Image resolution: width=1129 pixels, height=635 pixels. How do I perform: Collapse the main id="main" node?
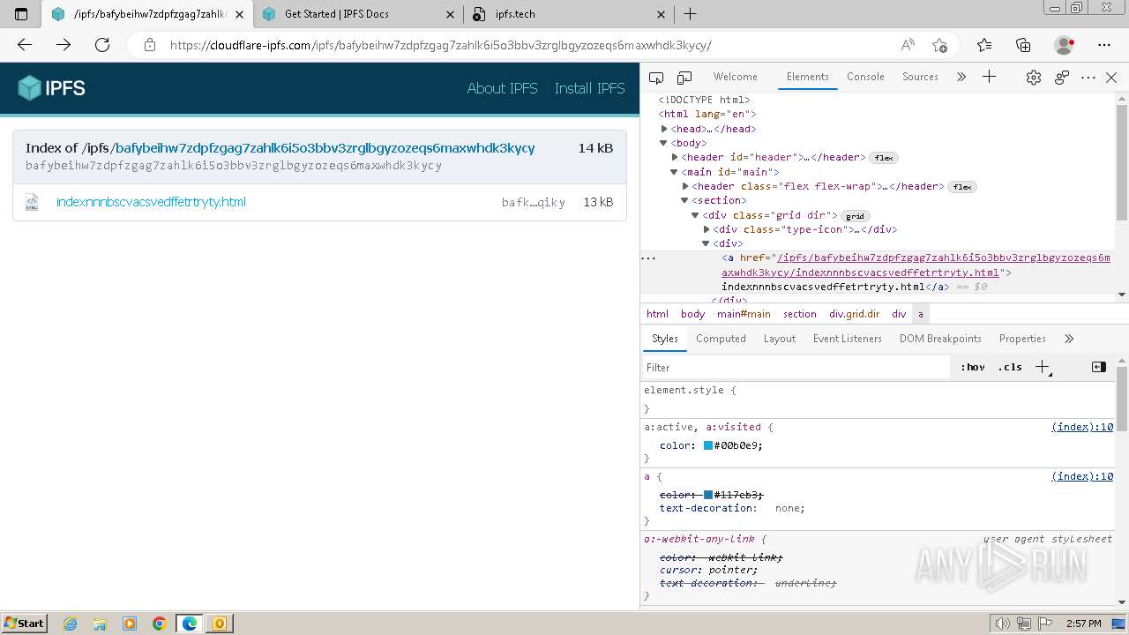click(x=675, y=172)
